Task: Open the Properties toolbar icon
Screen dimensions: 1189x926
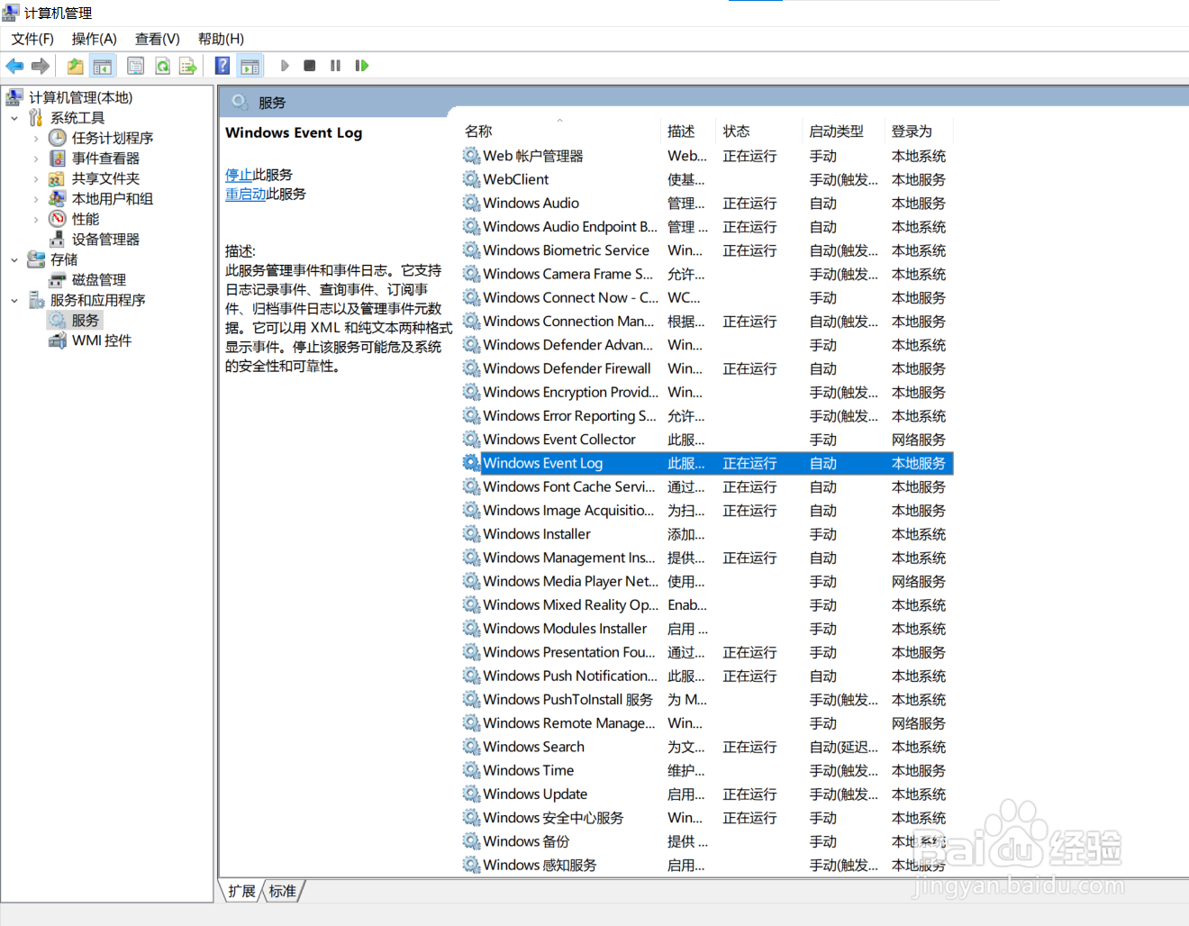Action: [x=136, y=66]
